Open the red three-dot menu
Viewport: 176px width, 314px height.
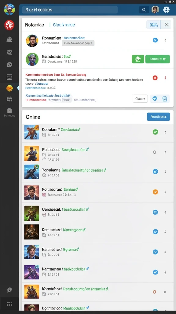[165, 78]
